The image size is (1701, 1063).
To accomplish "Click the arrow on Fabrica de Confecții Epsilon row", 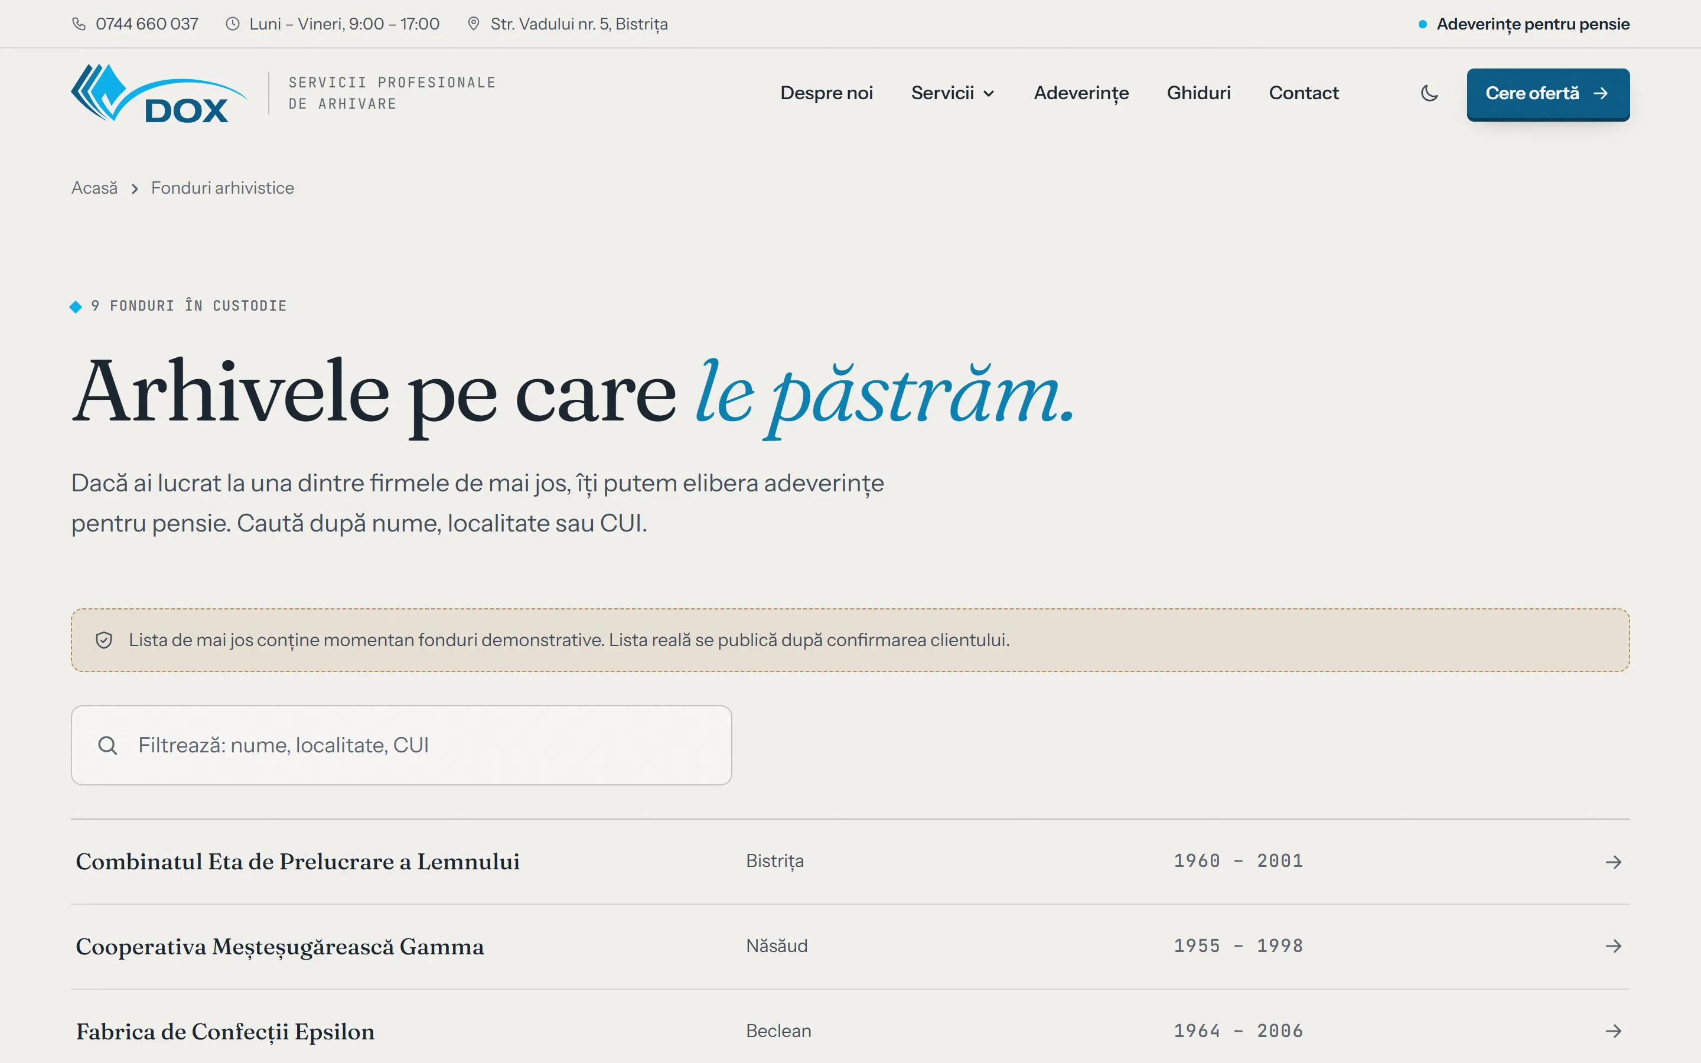I will point(1614,1031).
